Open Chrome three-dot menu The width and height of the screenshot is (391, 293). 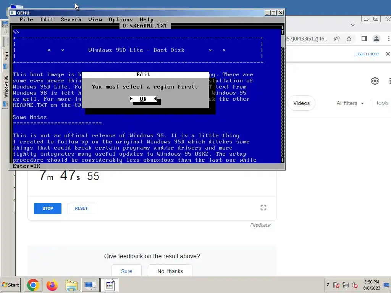[388, 39]
